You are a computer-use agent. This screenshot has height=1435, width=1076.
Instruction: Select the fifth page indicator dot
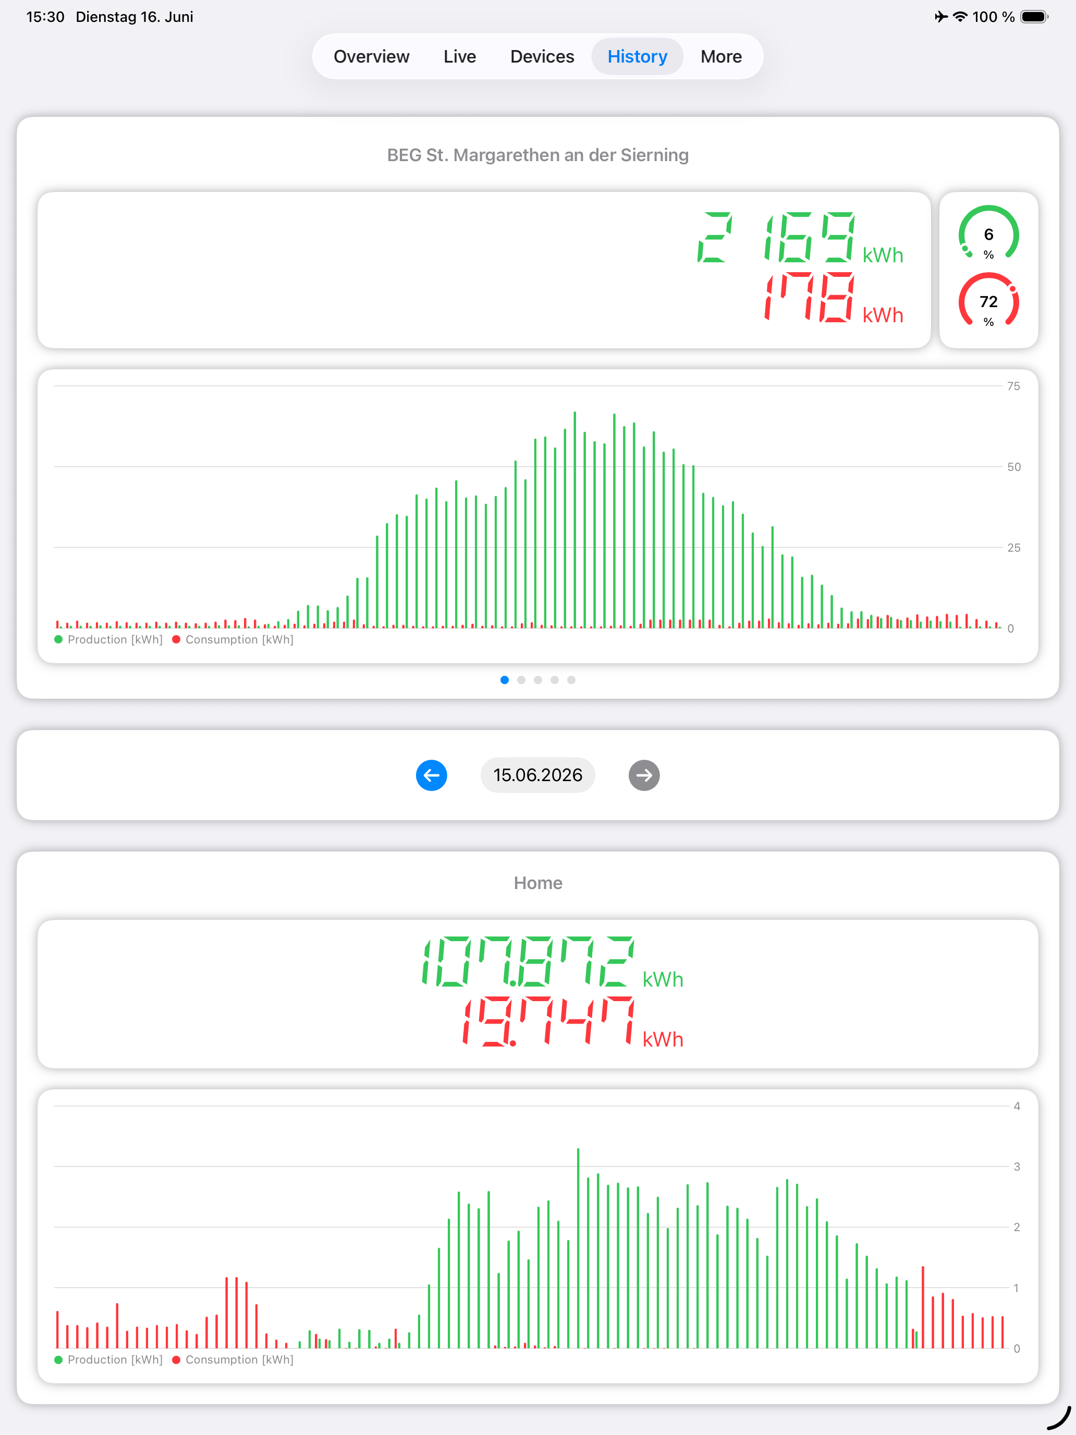pos(571,680)
